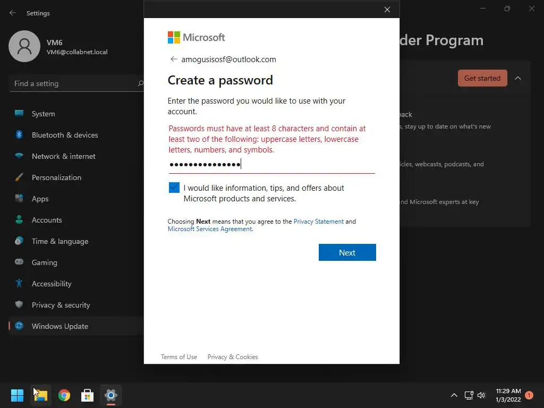Click the Get started button
This screenshot has width=544, height=408.
pos(482,78)
